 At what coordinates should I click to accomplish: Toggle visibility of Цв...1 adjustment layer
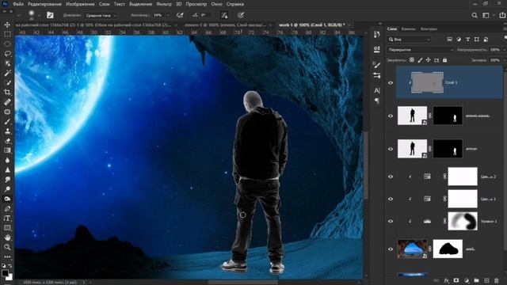point(391,199)
